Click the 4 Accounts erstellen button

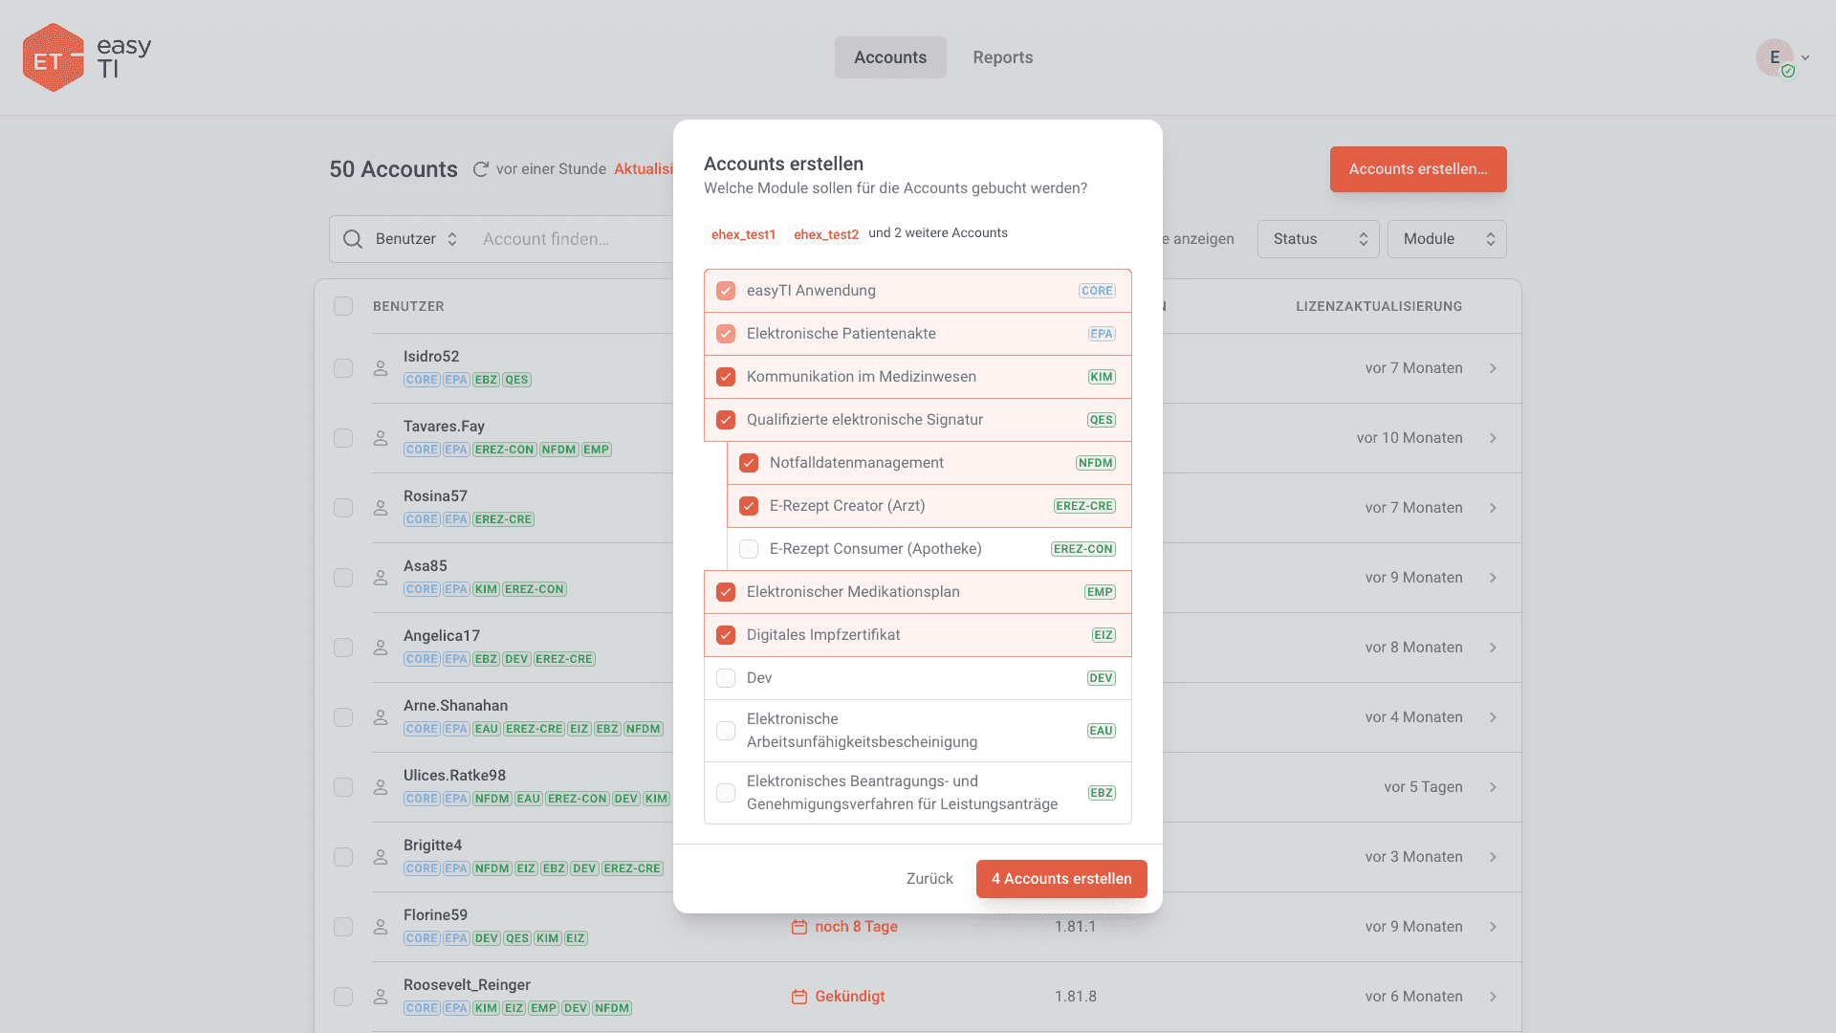[1060, 879]
